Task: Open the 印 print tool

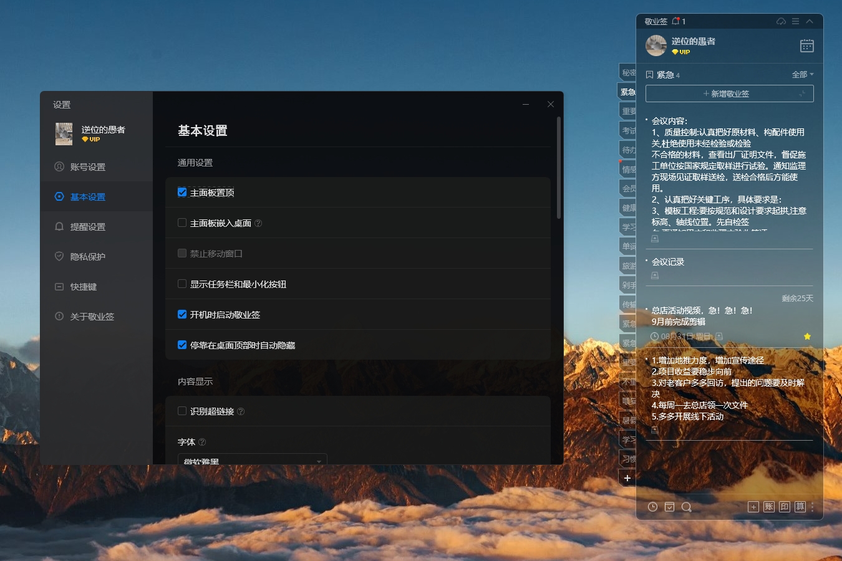Action: click(785, 507)
